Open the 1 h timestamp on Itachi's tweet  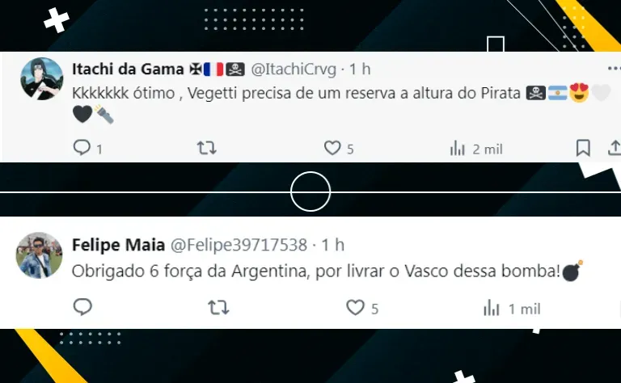360,69
